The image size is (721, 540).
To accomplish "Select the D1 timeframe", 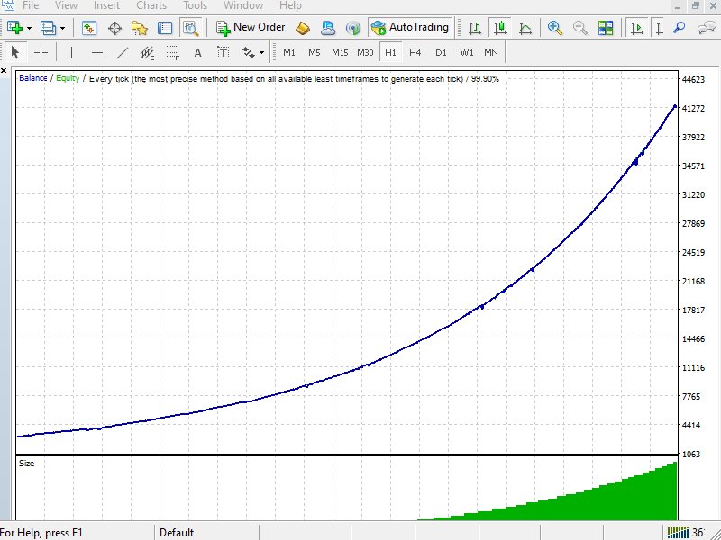I will tap(441, 53).
